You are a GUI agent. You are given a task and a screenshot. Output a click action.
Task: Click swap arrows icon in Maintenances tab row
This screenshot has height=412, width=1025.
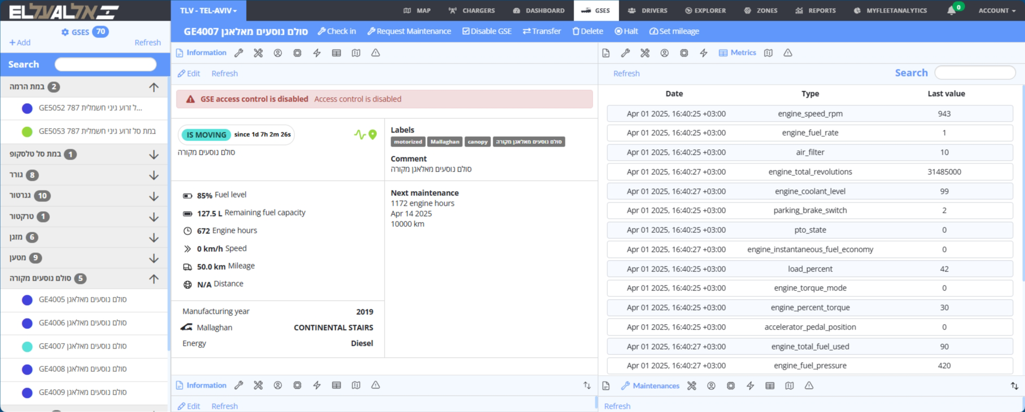(1014, 386)
